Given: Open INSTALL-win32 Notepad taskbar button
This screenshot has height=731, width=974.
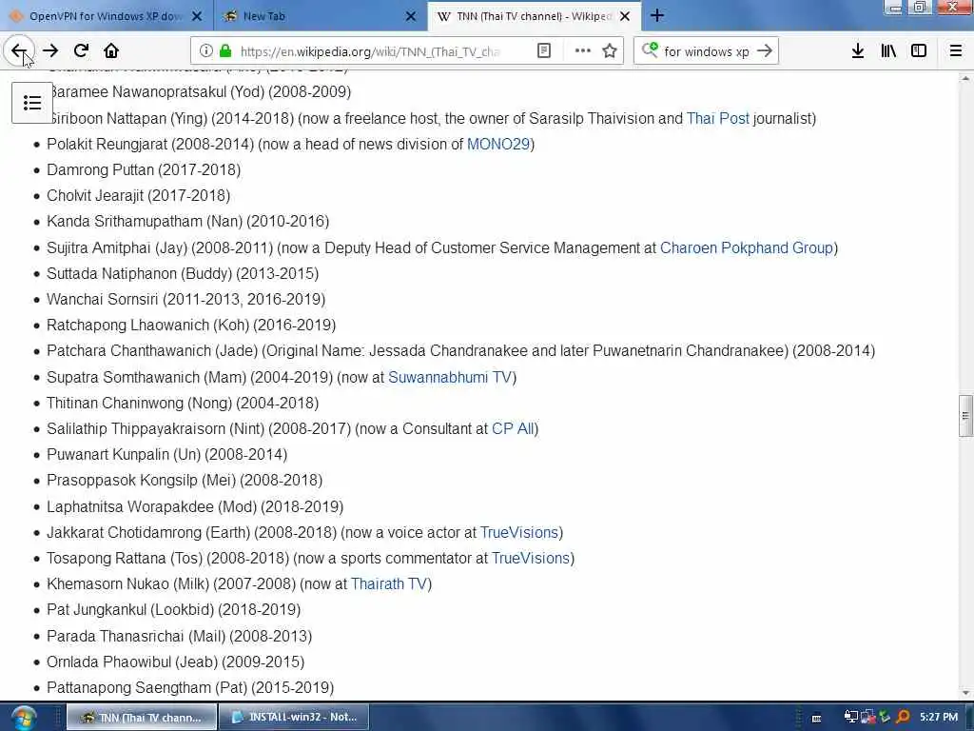Looking at the screenshot, I should click(294, 718).
